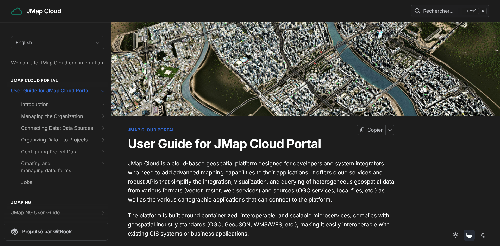500x246 pixels.
Task: Select system theme monitor icon
Action: point(469,235)
